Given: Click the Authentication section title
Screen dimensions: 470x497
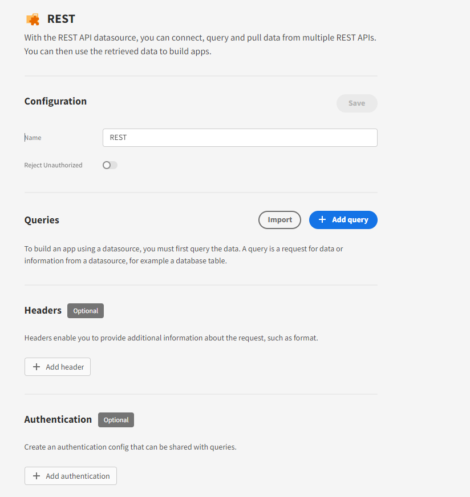Looking at the screenshot, I should click(58, 419).
